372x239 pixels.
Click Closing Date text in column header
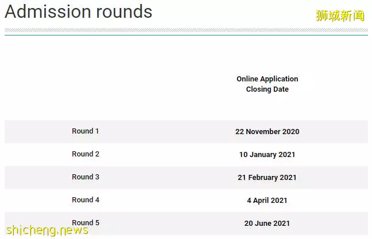click(x=267, y=89)
